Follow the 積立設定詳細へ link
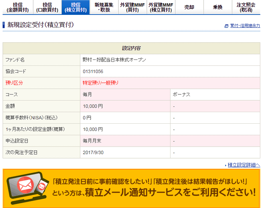The image size is (264, 208). coord(244,165)
